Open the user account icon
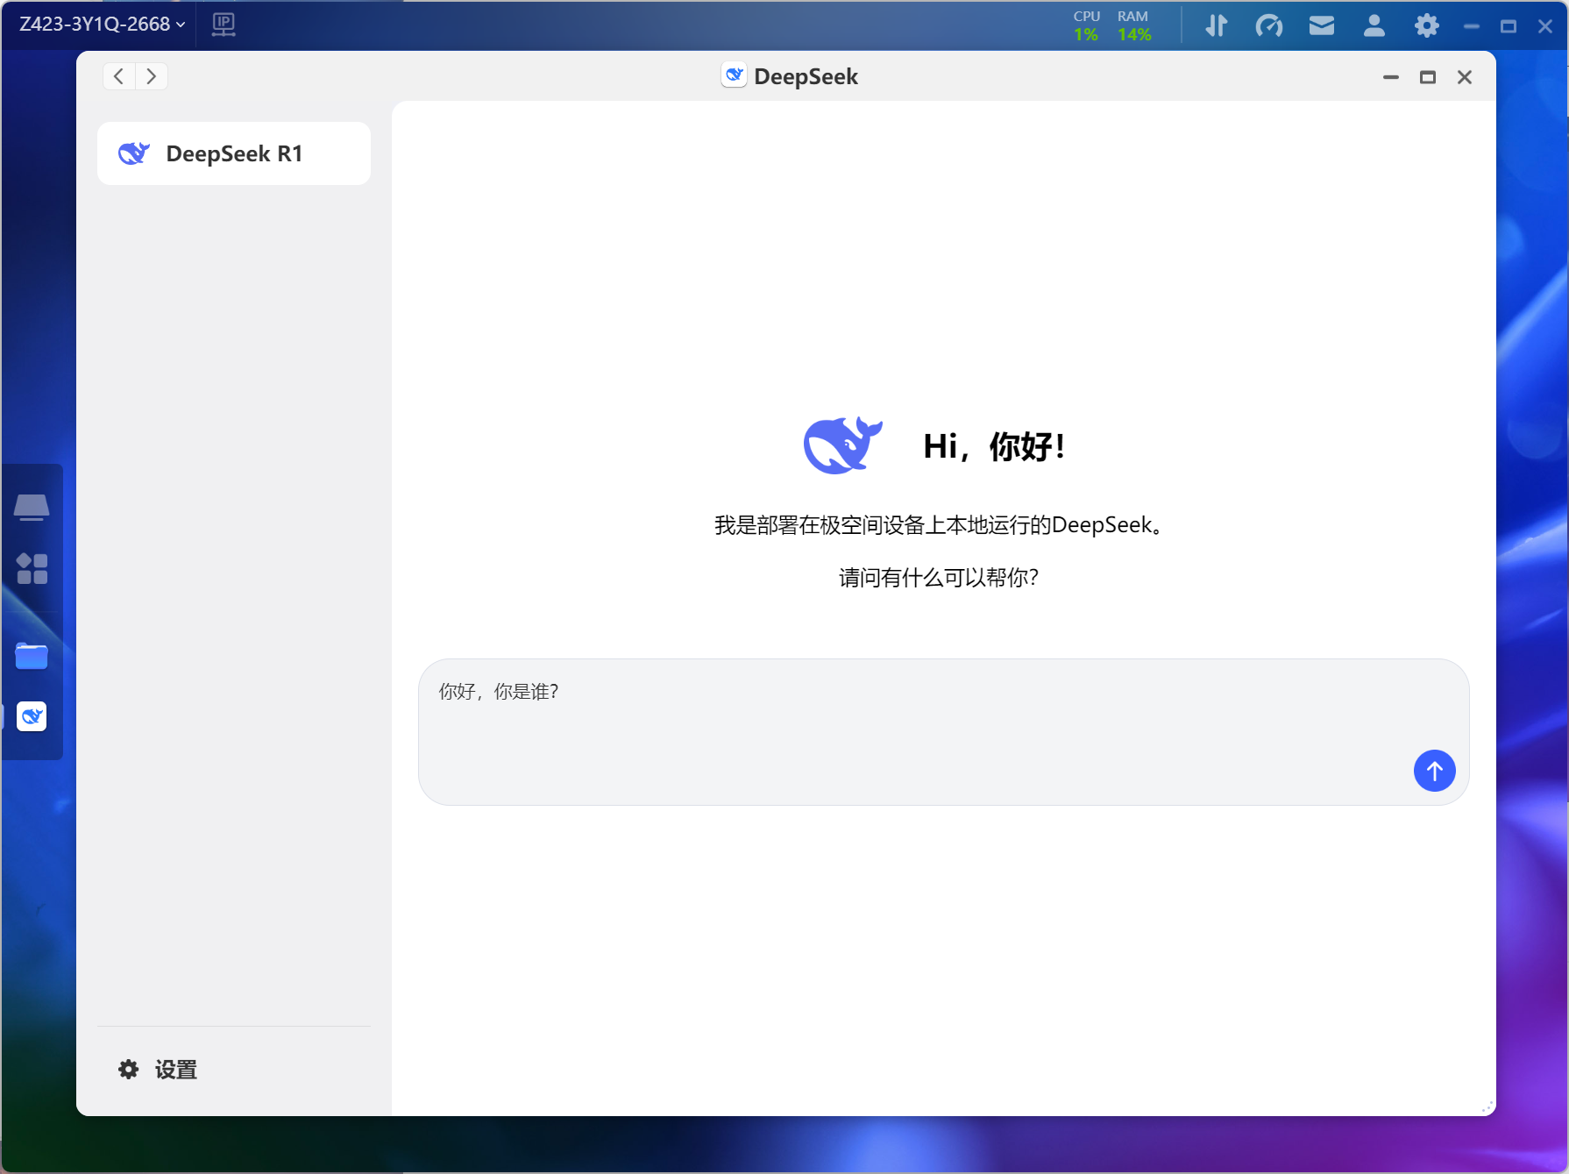 click(1374, 25)
